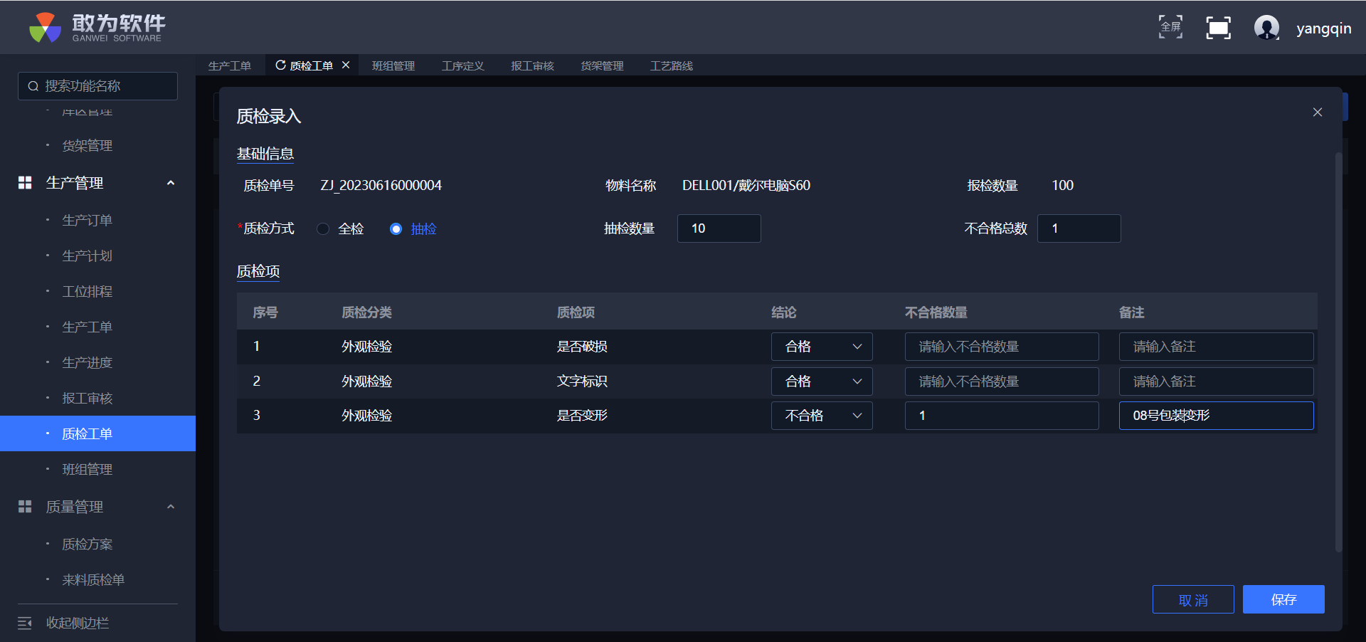Click the 收起侧边栏 collapse sidebar icon
The width and height of the screenshot is (1366, 642).
25,623
